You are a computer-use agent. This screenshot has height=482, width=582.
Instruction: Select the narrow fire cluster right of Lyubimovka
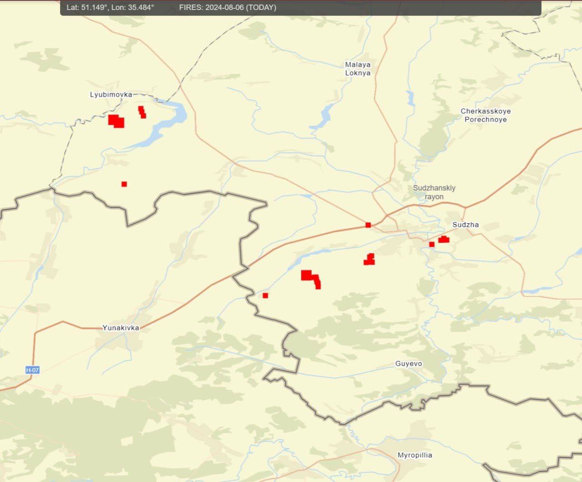click(x=142, y=112)
